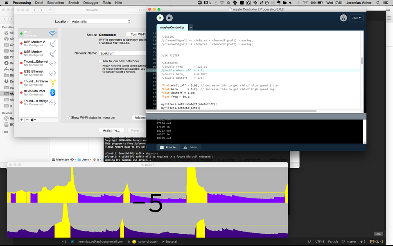
Task: Click Users in Finder path bar
Action: pyautogui.click(x=84, y=159)
